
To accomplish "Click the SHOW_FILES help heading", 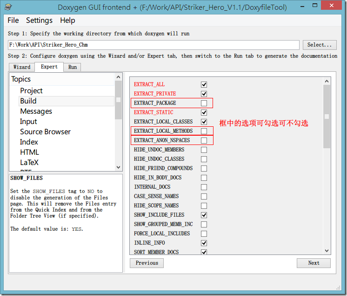I will (27, 178).
